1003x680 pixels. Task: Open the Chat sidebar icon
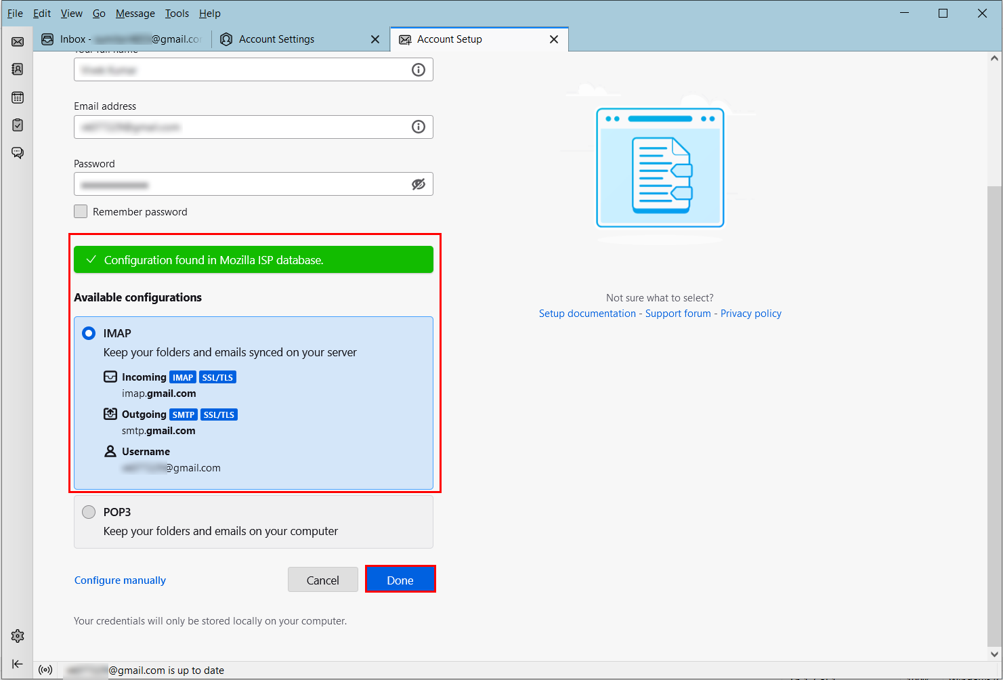click(x=18, y=153)
